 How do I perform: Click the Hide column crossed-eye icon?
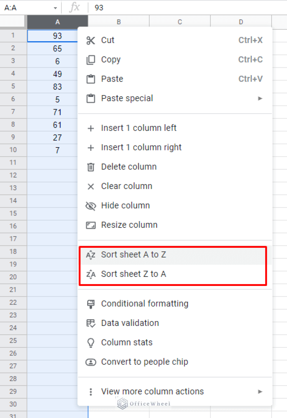pyautogui.click(x=91, y=206)
